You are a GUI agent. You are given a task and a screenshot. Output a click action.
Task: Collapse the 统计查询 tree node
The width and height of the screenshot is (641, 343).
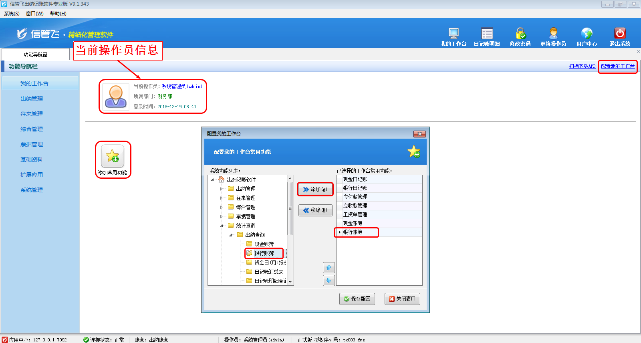point(221,226)
